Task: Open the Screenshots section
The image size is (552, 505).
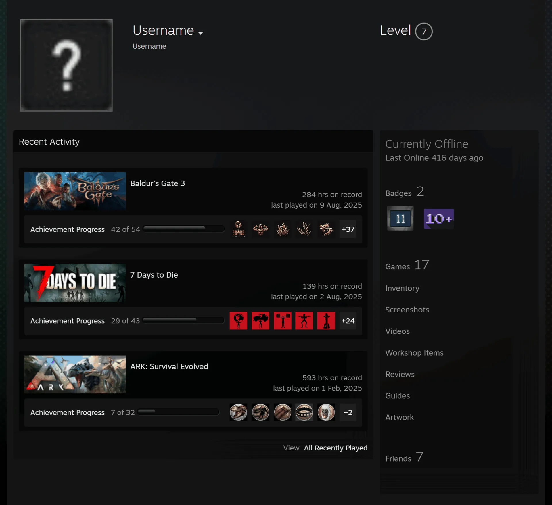Action: pos(407,310)
